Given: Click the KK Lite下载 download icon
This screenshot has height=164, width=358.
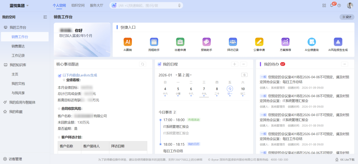Looking at the screenshot, I should click(337, 159).
